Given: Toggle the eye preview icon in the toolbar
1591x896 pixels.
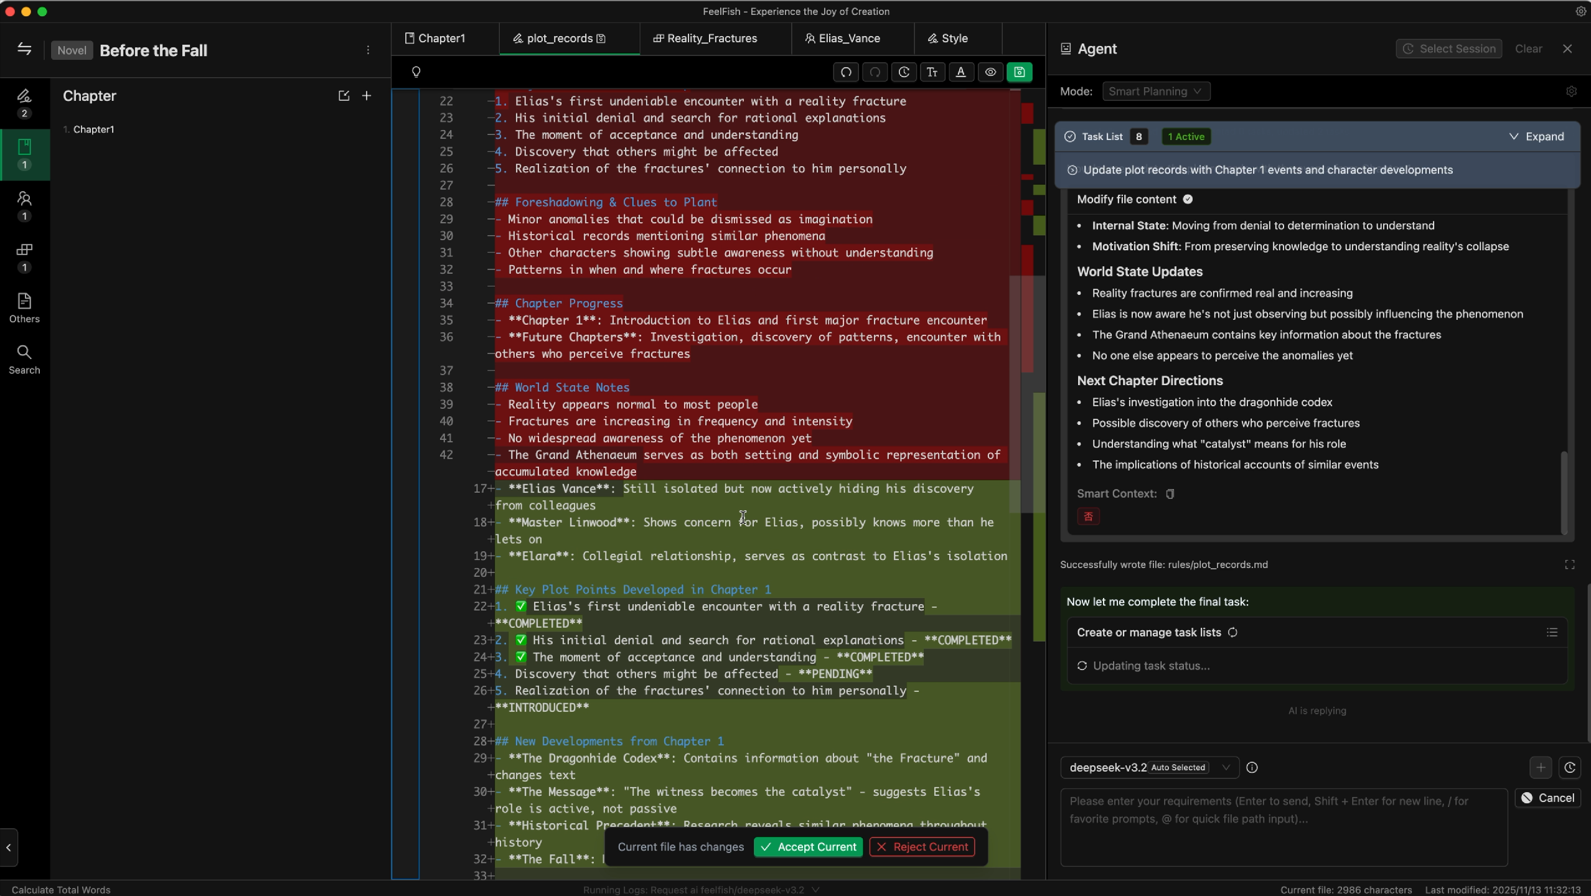Looking at the screenshot, I should coord(990,72).
